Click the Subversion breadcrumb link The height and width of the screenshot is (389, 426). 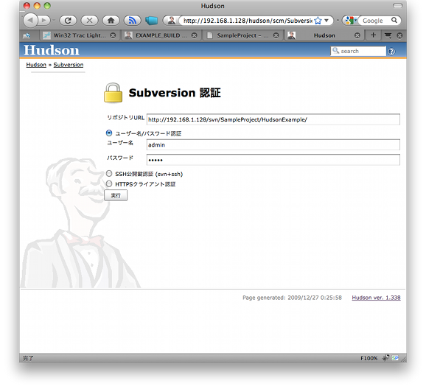tap(69, 65)
